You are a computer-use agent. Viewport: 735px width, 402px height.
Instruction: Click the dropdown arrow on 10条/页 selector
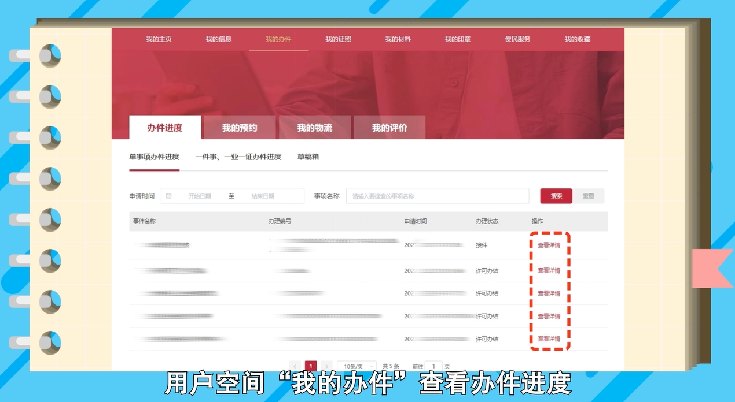pyautogui.click(x=372, y=366)
